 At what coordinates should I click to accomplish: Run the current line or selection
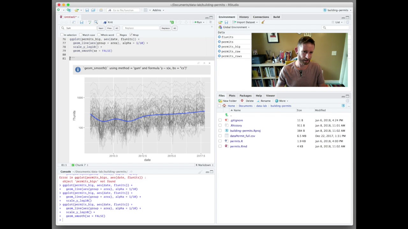[x=197, y=22]
